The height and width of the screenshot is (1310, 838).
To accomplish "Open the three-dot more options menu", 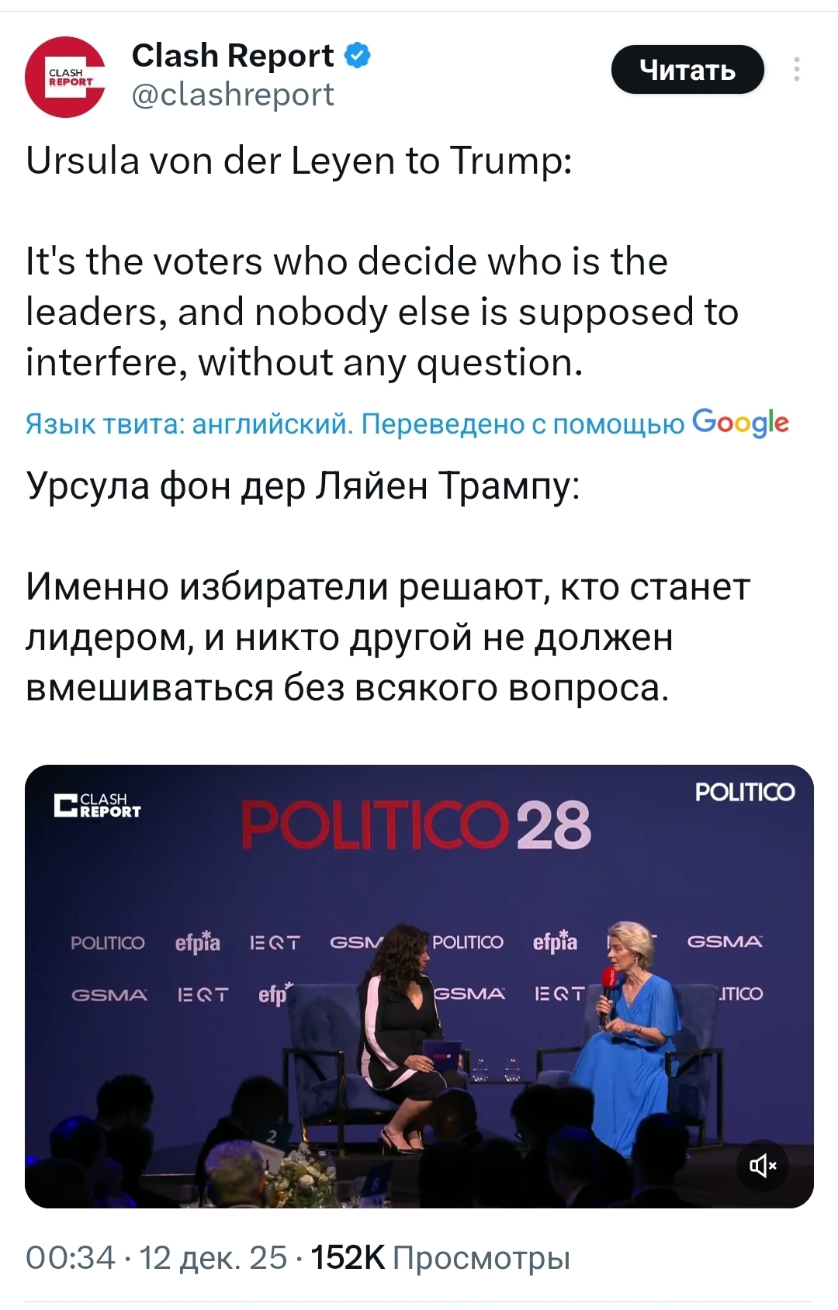I will click(x=796, y=70).
